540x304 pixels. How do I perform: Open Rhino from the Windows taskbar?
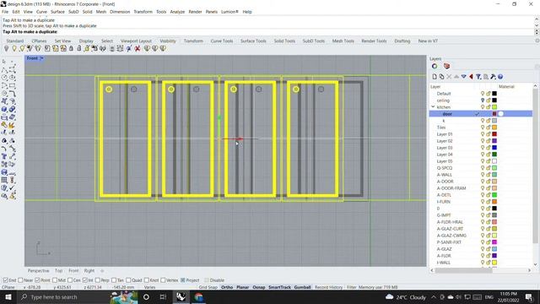(x=181, y=296)
